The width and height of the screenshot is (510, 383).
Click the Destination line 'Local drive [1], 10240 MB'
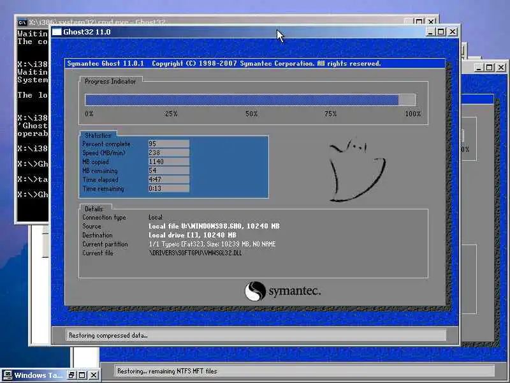pos(193,235)
